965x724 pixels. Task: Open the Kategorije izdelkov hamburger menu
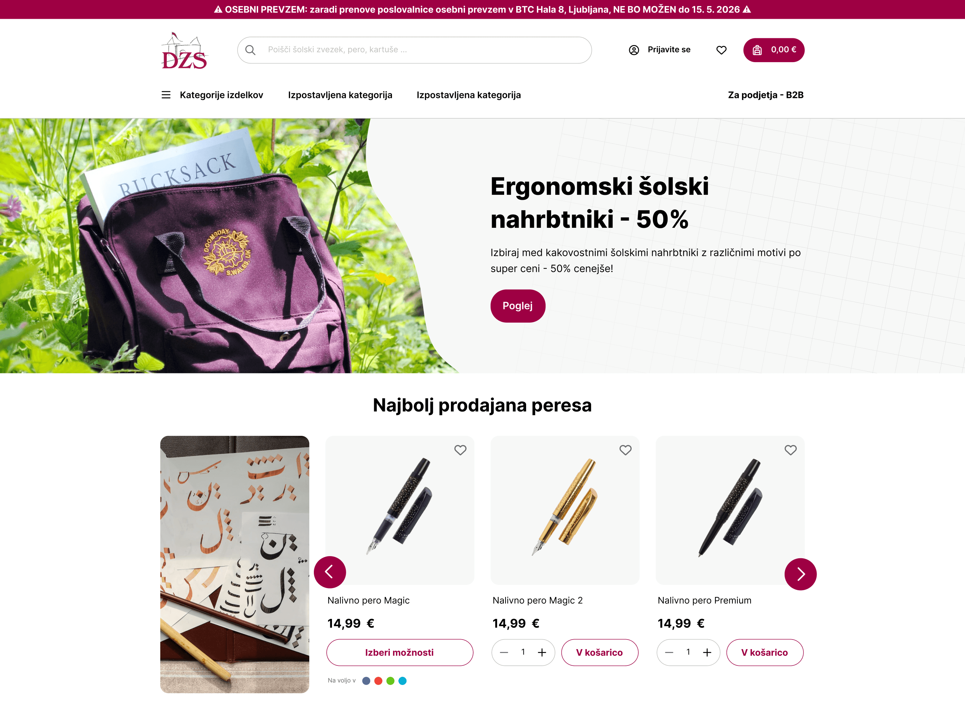[166, 95]
